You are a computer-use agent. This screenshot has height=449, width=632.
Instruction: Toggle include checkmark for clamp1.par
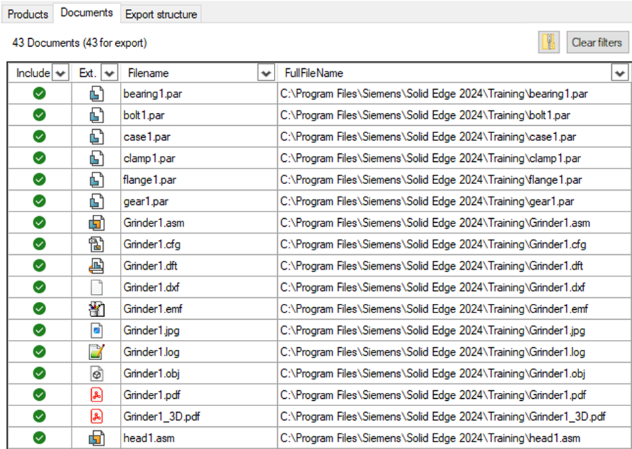[x=39, y=158]
